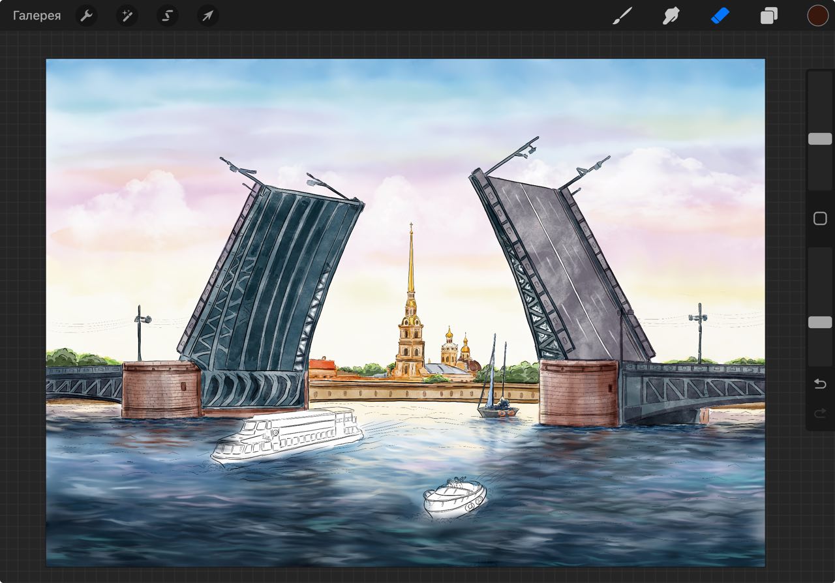Viewport: 835px width, 583px height.
Task: Click the lower opacity slider handle
Action: click(820, 322)
